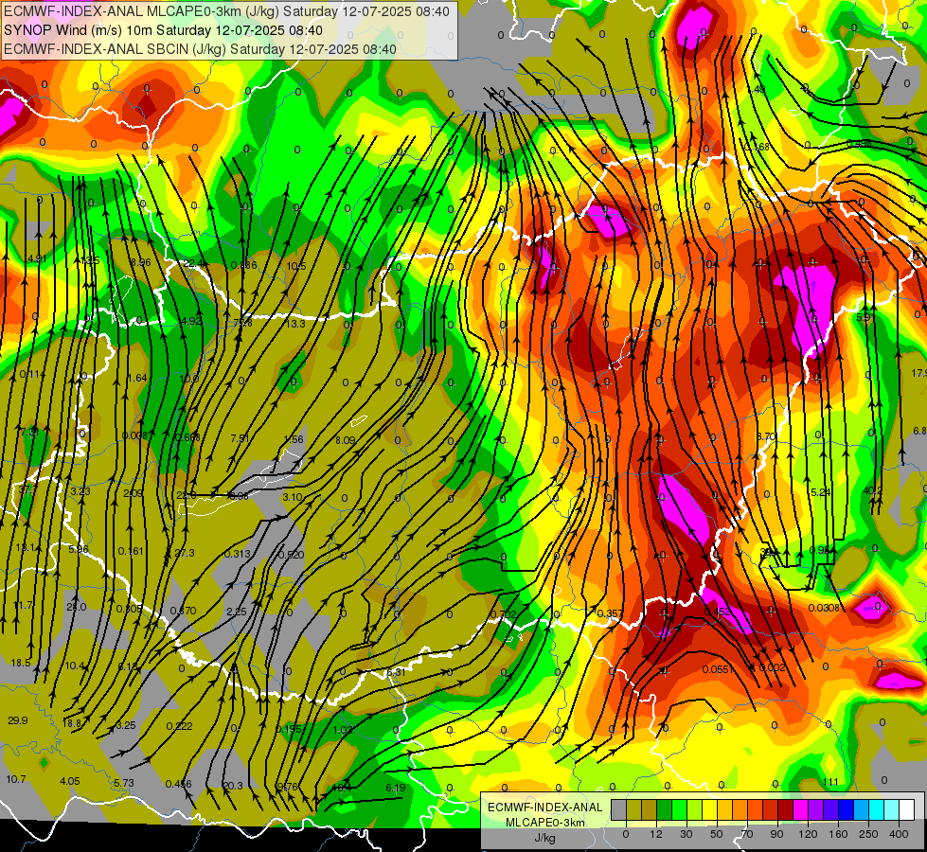927x852 pixels.
Task: Choose the cyan swatch in the legend scale
Action: (x=876, y=810)
